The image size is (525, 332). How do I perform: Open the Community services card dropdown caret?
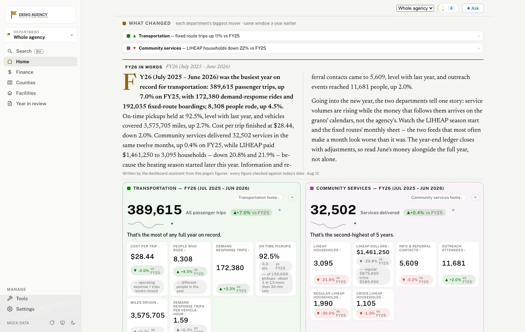(475, 197)
